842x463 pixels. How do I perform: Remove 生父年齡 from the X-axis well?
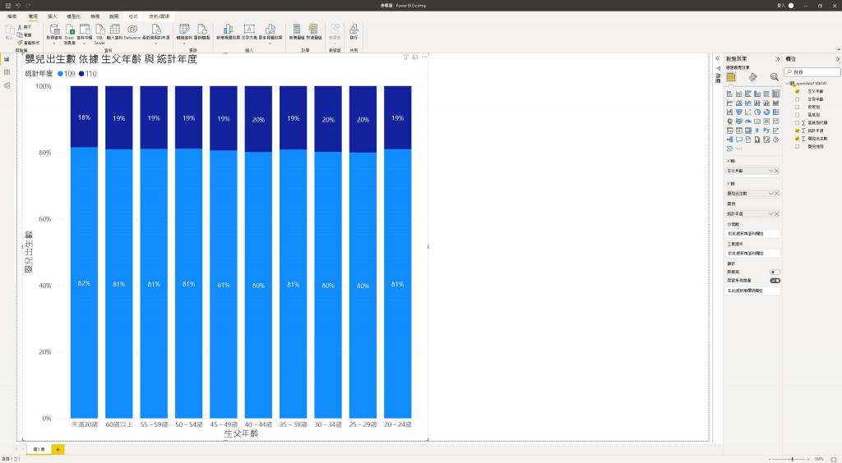click(776, 171)
